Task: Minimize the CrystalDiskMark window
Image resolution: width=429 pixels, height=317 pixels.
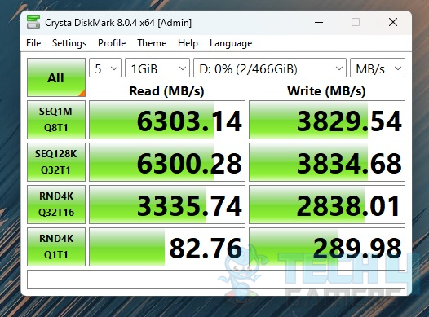Action: (x=319, y=22)
